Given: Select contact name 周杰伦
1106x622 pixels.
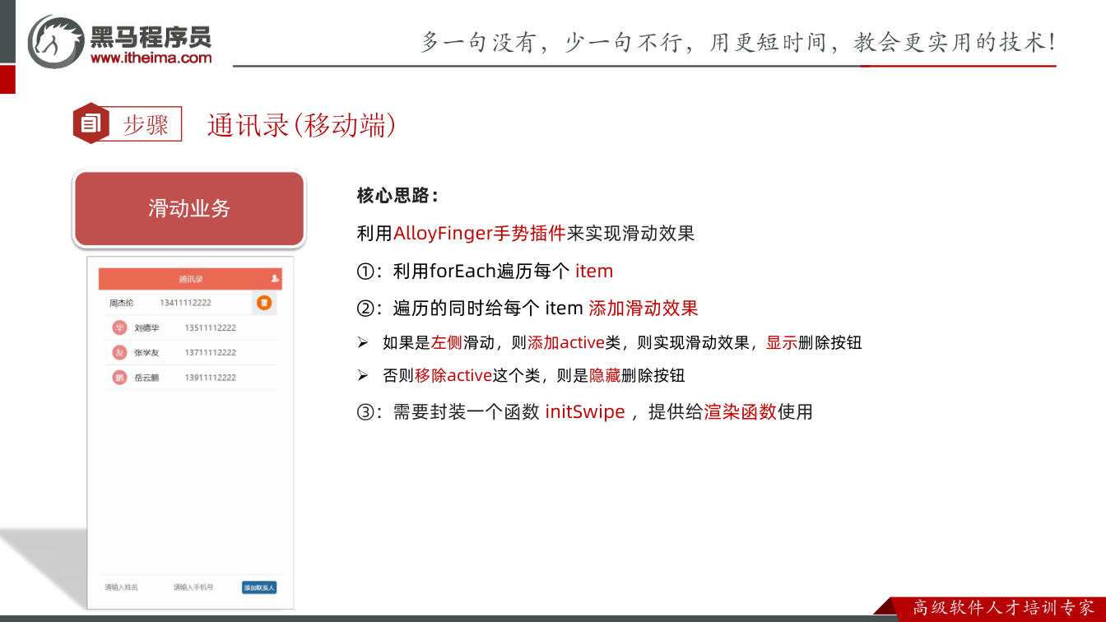Looking at the screenshot, I should point(122,303).
